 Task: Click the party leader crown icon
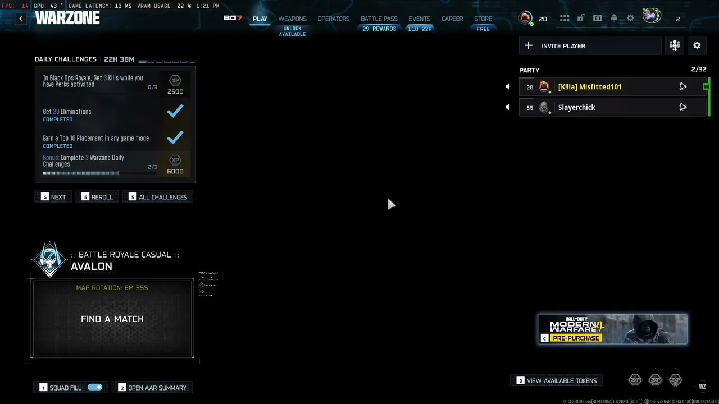point(706,86)
